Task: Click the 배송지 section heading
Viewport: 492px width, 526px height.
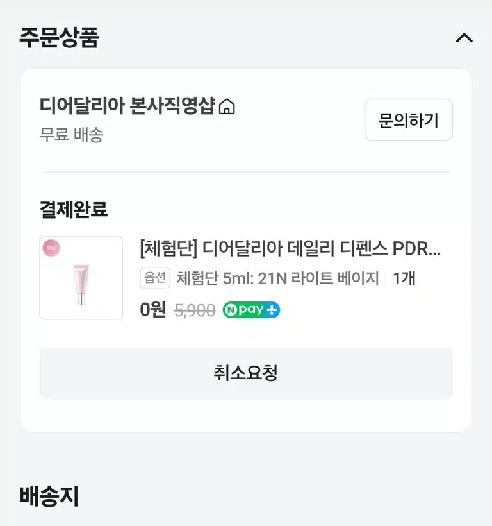Action: pos(49,496)
